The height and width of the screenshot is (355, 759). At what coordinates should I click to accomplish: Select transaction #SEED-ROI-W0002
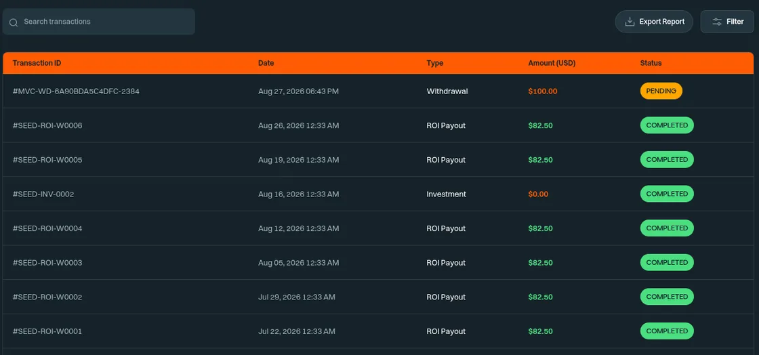47,297
